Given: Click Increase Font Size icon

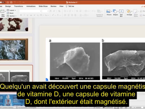Looking at the screenshot, I should [x=50, y=11].
